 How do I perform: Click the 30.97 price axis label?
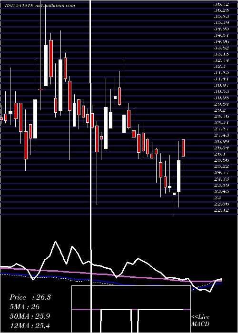(222, 85)
